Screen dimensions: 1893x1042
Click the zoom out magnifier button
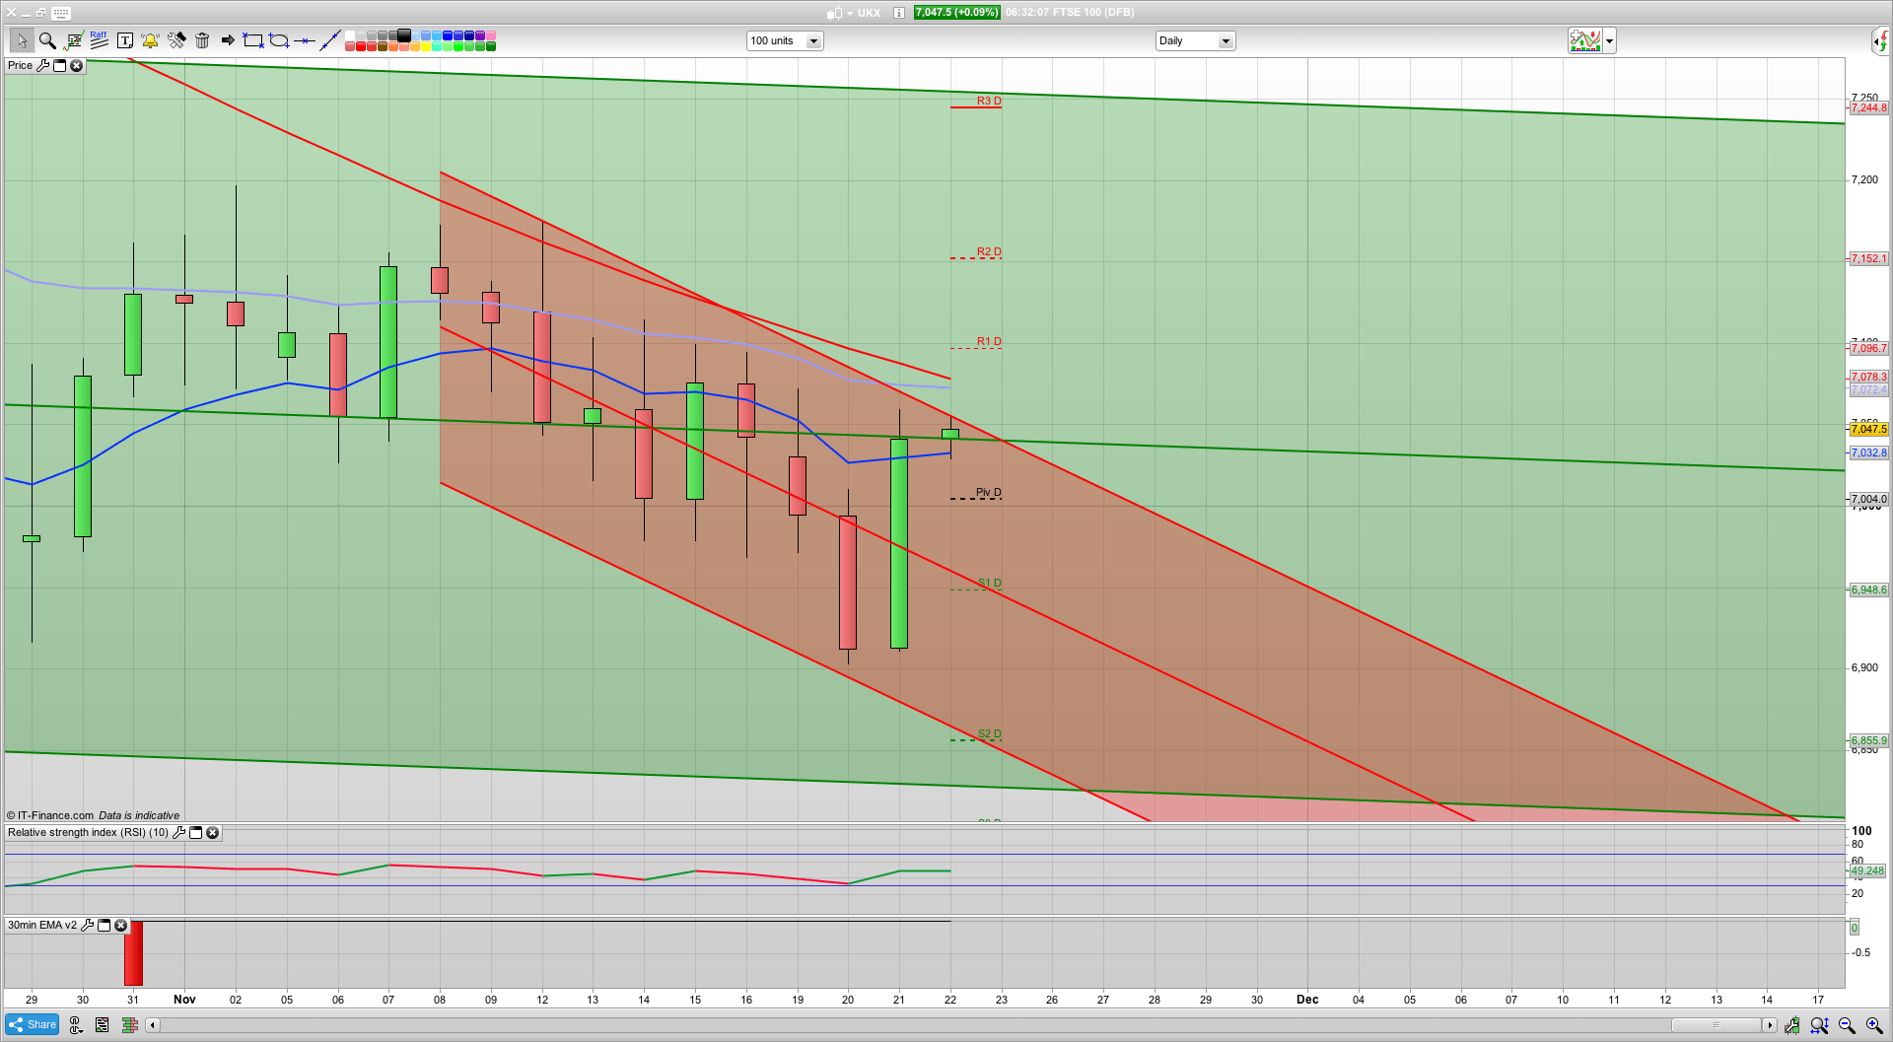[1847, 1026]
